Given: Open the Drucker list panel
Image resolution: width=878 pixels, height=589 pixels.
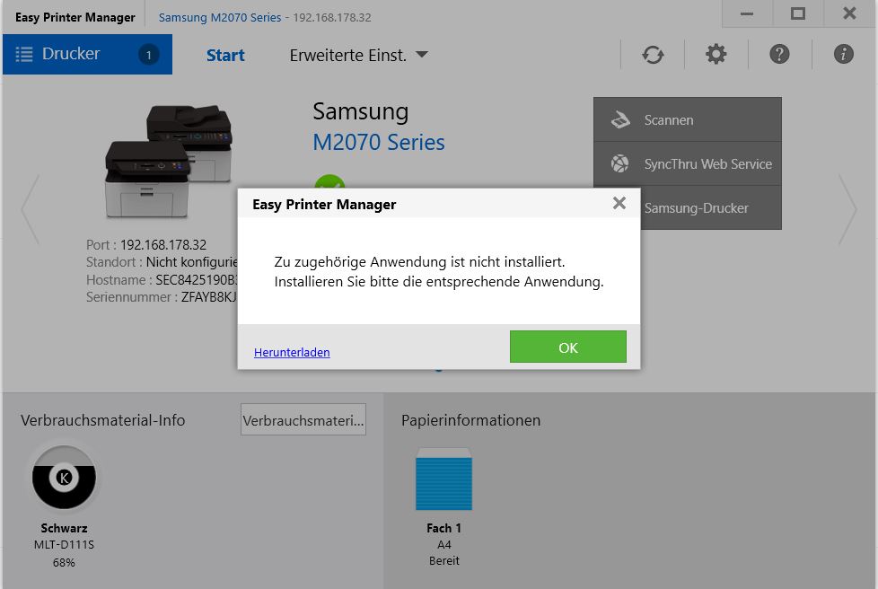Looking at the screenshot, I should click(87, 54).
